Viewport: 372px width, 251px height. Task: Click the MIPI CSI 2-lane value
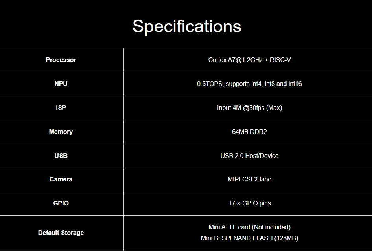(x=249, y=179)
